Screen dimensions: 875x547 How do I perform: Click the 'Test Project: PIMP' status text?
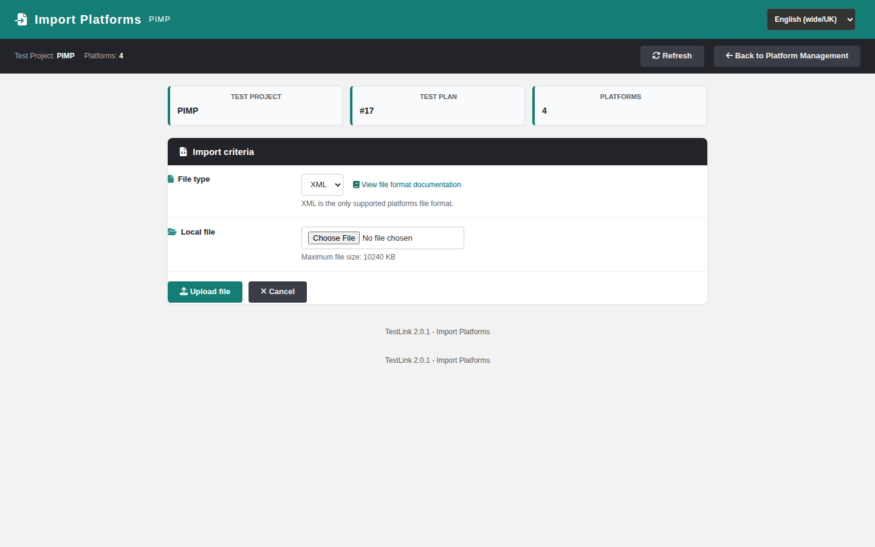point(44,56)
